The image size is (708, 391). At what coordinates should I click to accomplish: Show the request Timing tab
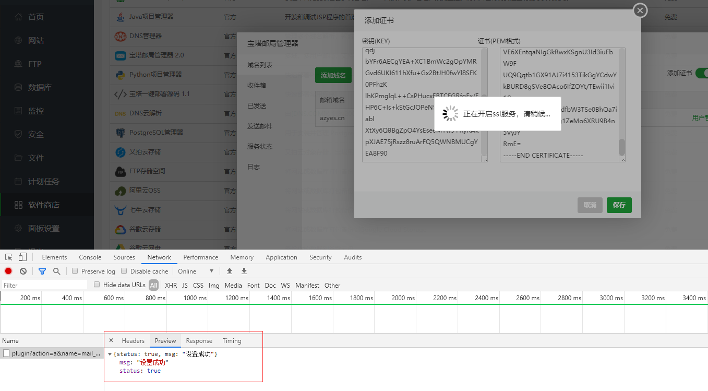click(232, 340)
